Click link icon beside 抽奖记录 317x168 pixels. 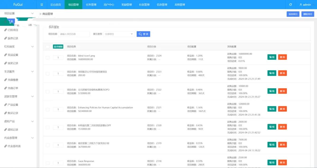pyautogui.click(x=6, y=63)
